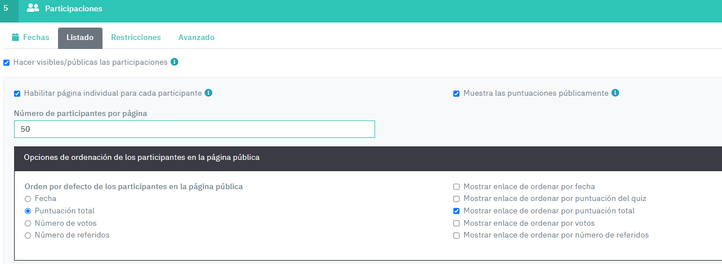Select 'Número de referidos' radio option
722x264 pixels.
[28, 235]
